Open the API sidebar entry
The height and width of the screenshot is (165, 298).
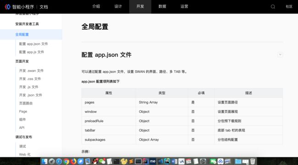point(22,128)
